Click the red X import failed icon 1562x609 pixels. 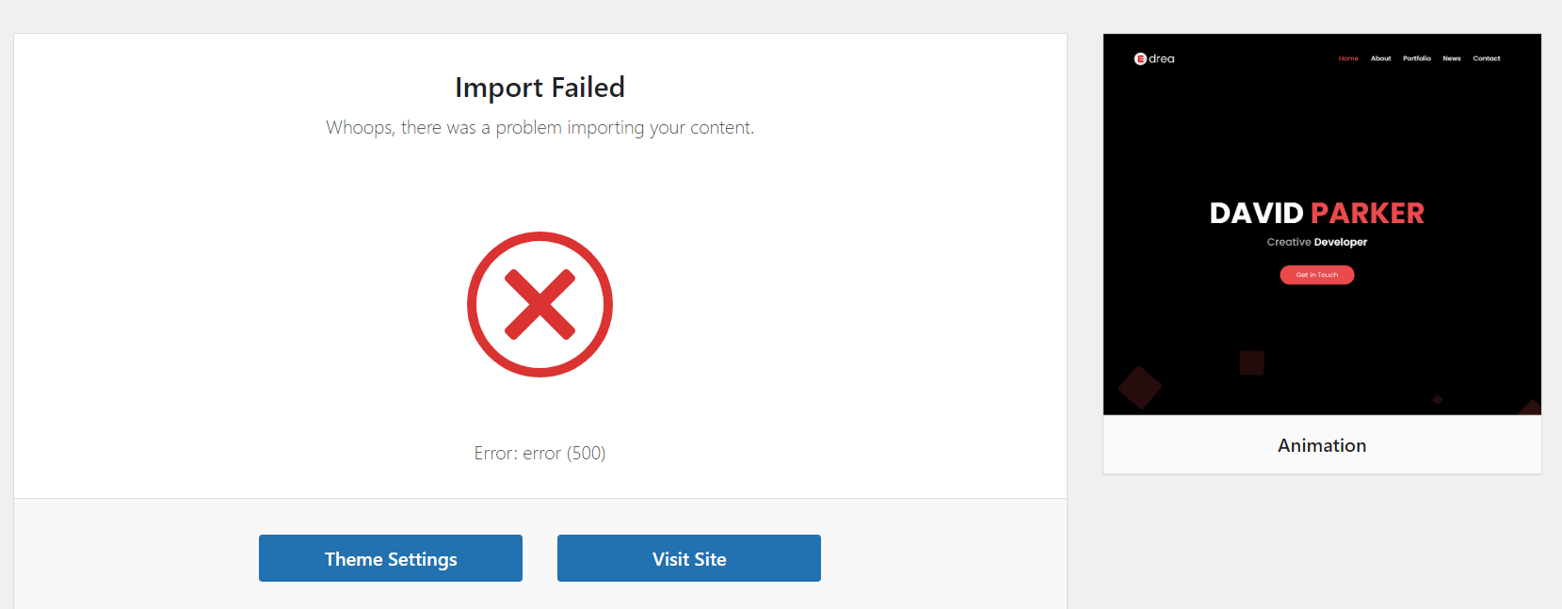pos(539,304)
